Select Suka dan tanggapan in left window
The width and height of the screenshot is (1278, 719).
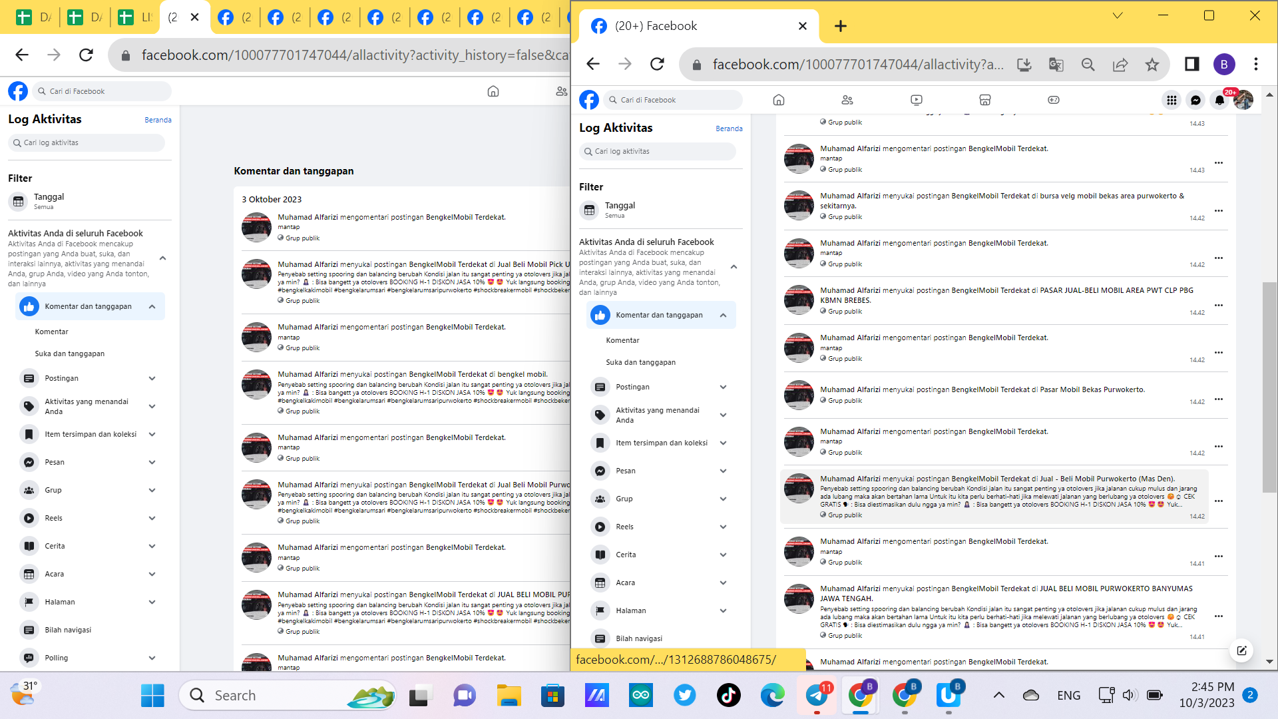(70, 354)
